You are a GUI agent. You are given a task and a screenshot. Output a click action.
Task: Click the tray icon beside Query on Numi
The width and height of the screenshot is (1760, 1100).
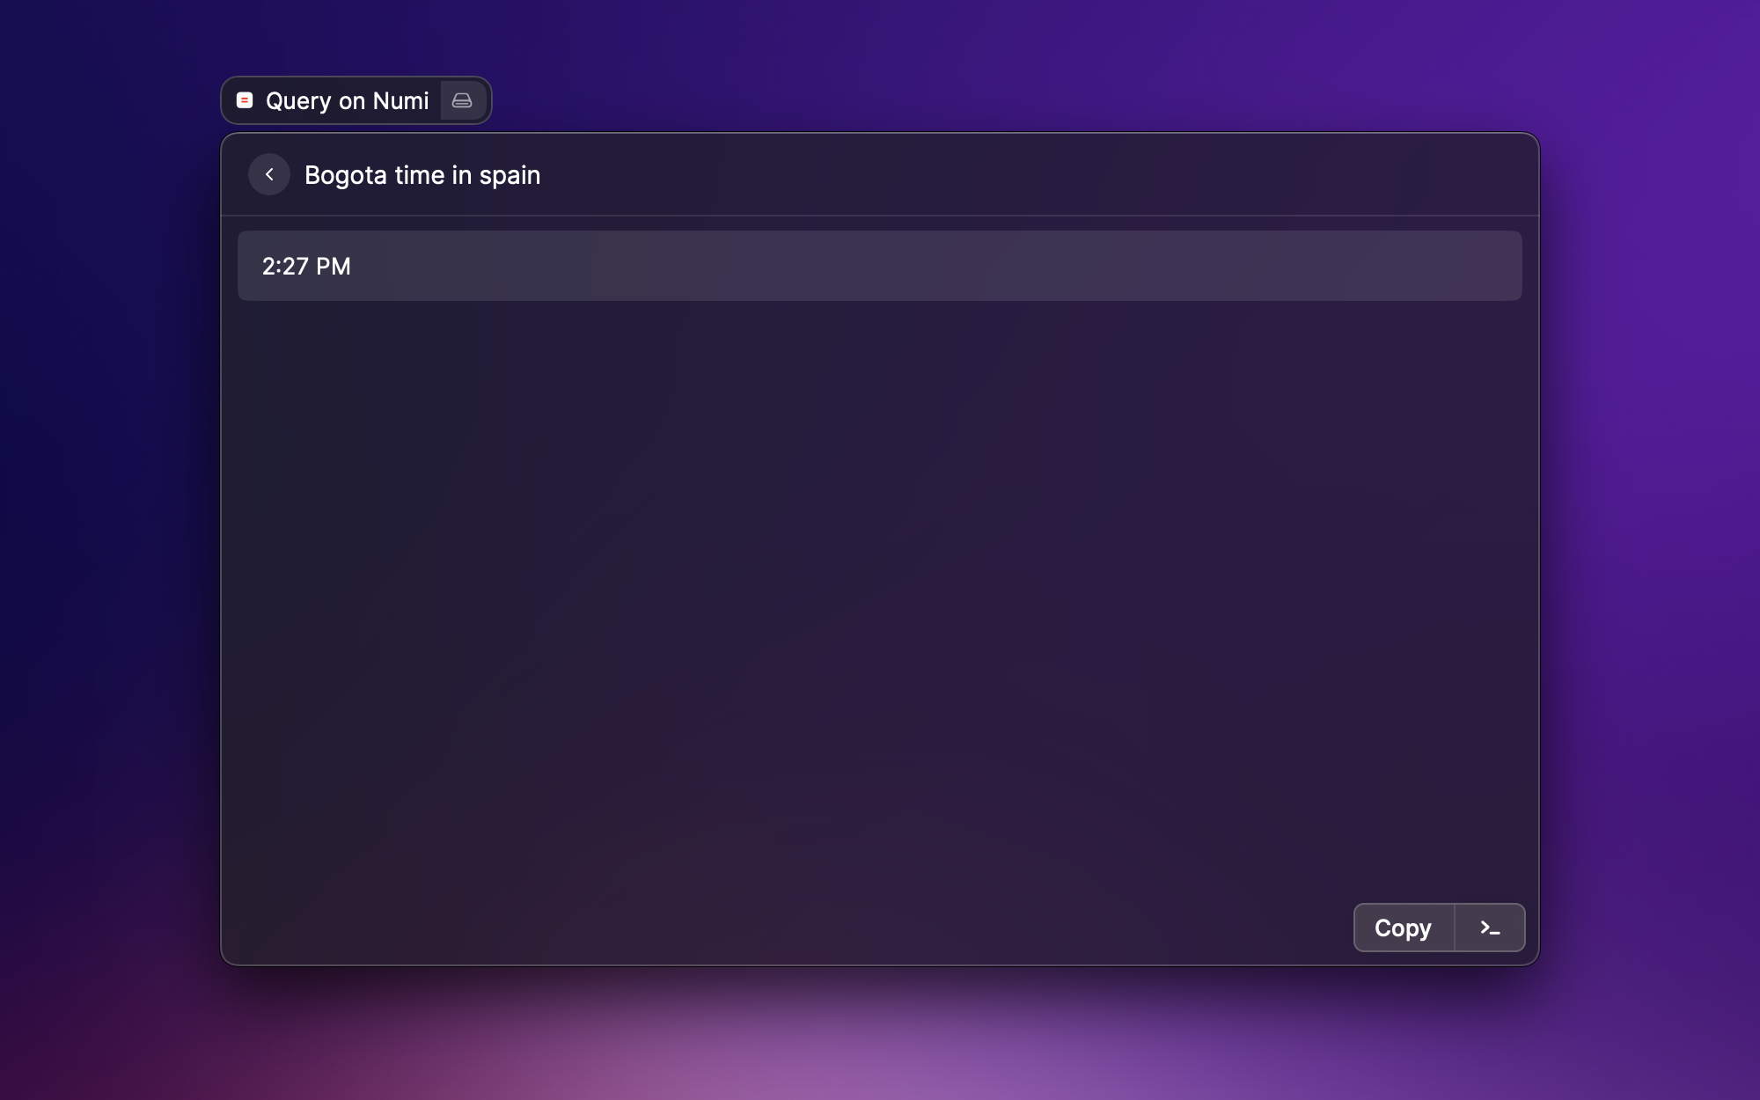(x=462, y=100)
